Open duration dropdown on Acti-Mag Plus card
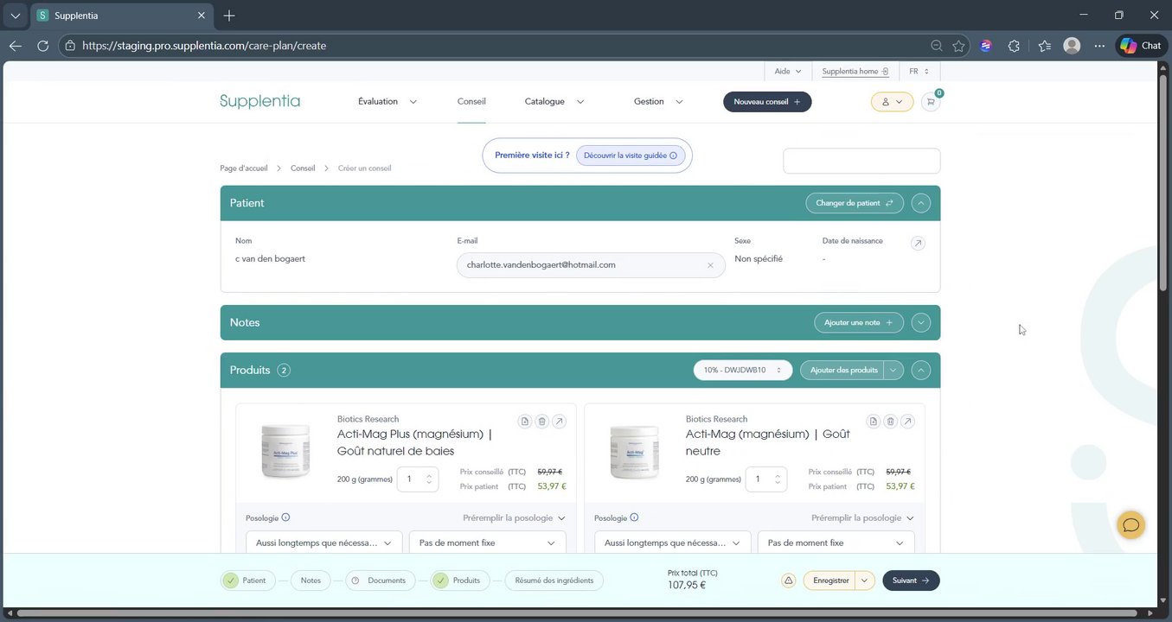Image resolution: width=1172 pixels, height=622 pixels. coord(323,543)
